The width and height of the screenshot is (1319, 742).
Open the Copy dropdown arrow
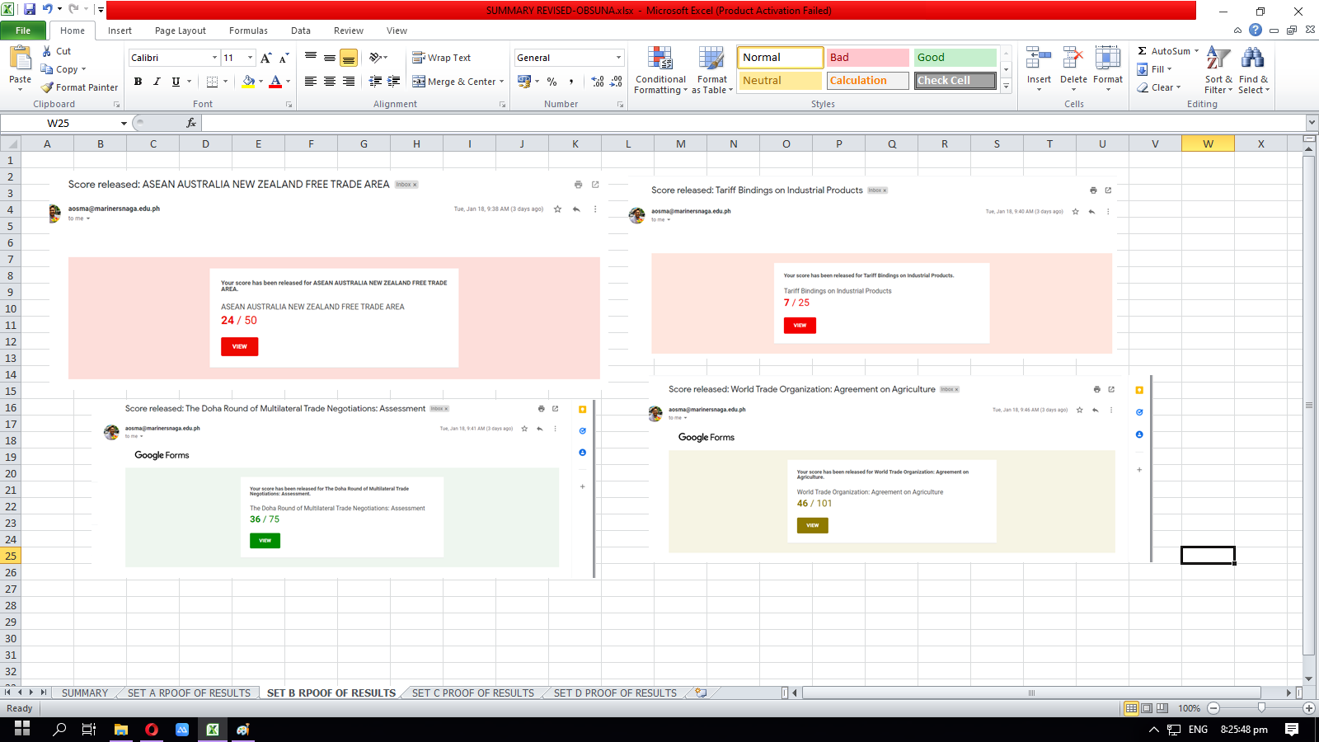pyautogui.click(x=83, y=69)
